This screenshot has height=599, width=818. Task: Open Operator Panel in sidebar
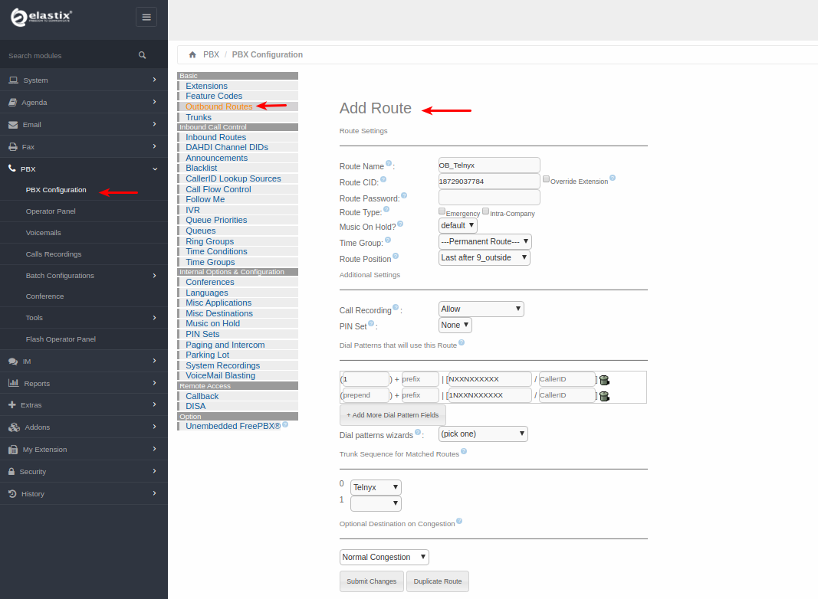click(x=51, y=211)
